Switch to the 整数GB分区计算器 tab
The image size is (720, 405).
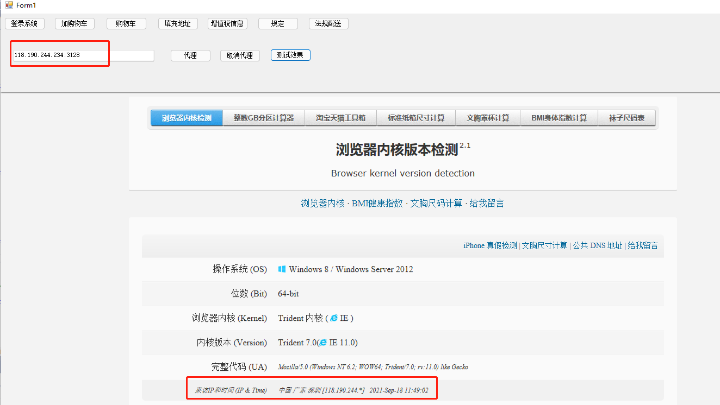pos(264,118)
